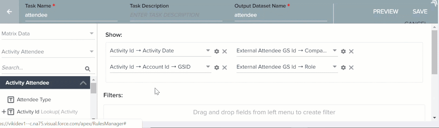Image resolution: width=439 pixels, height=128 pixels.
Task: Expand Activity Id lookup with plus icon
Action: (4, 112)
